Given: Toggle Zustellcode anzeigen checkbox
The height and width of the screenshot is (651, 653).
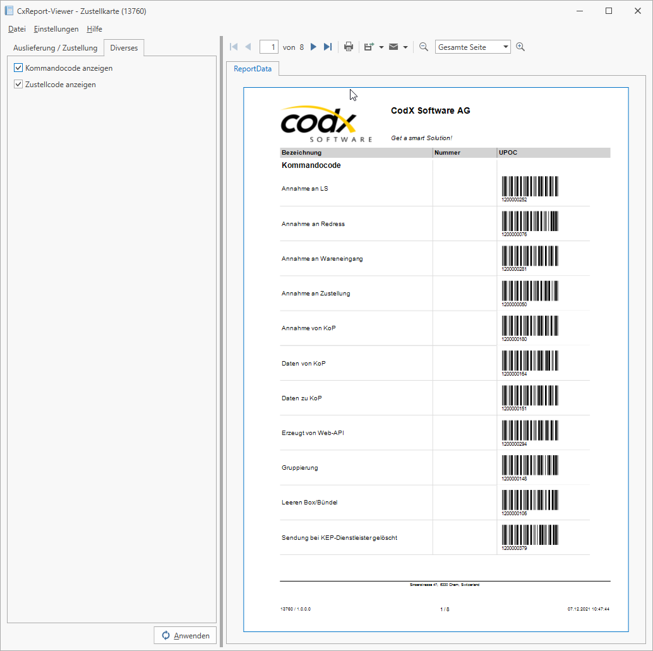Looking at the screenshot, I should click(18, 85).
